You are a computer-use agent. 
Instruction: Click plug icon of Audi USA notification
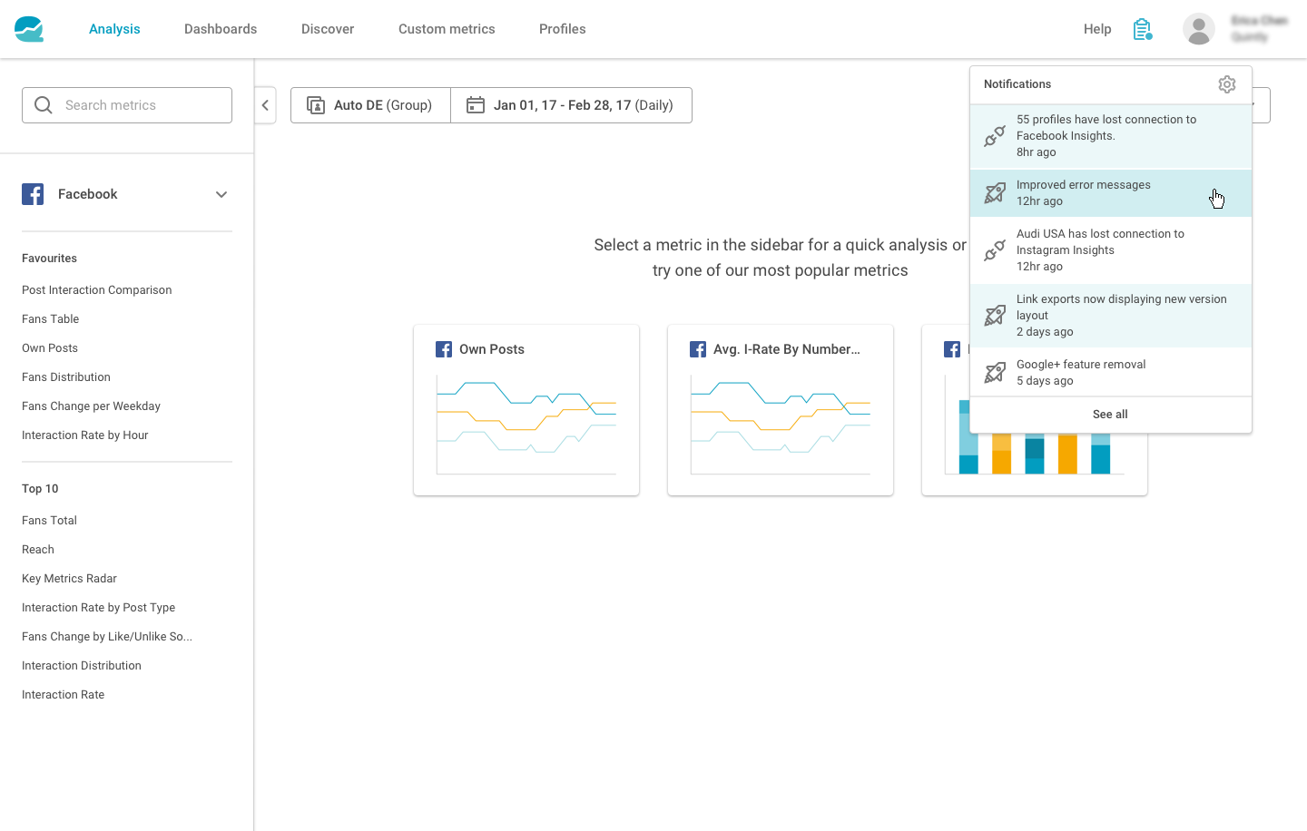point(995,250)
